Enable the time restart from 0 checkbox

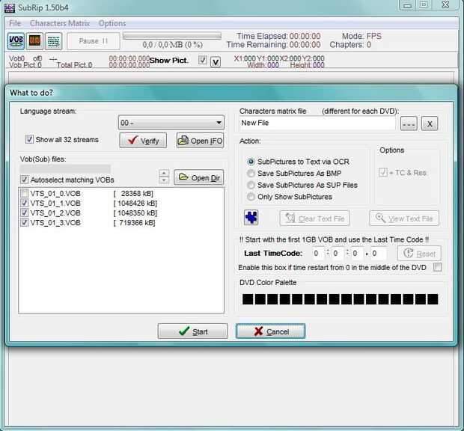coord(437,267)
